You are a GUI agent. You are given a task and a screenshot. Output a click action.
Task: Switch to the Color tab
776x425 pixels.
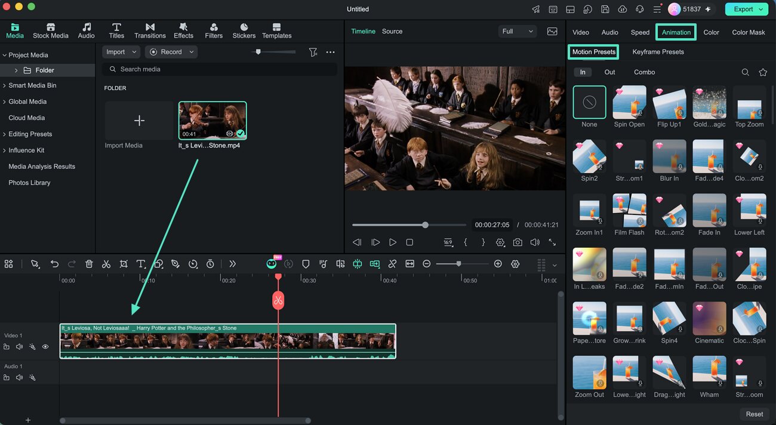[711, 32]
